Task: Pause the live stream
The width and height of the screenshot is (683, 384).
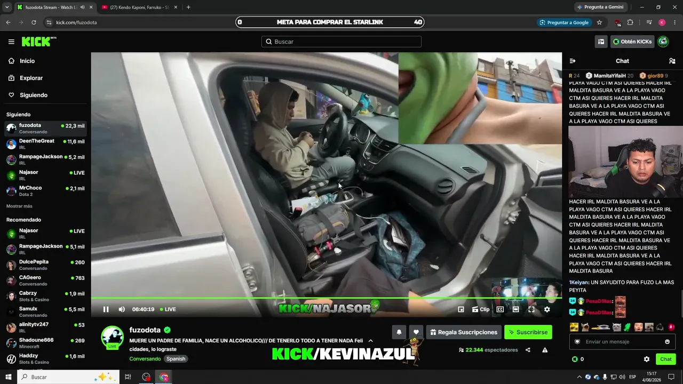Action: pyautogui.click(x=106, y=309)
